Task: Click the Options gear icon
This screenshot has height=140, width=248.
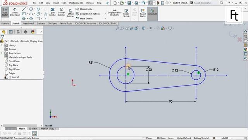Action: (167, 3)
